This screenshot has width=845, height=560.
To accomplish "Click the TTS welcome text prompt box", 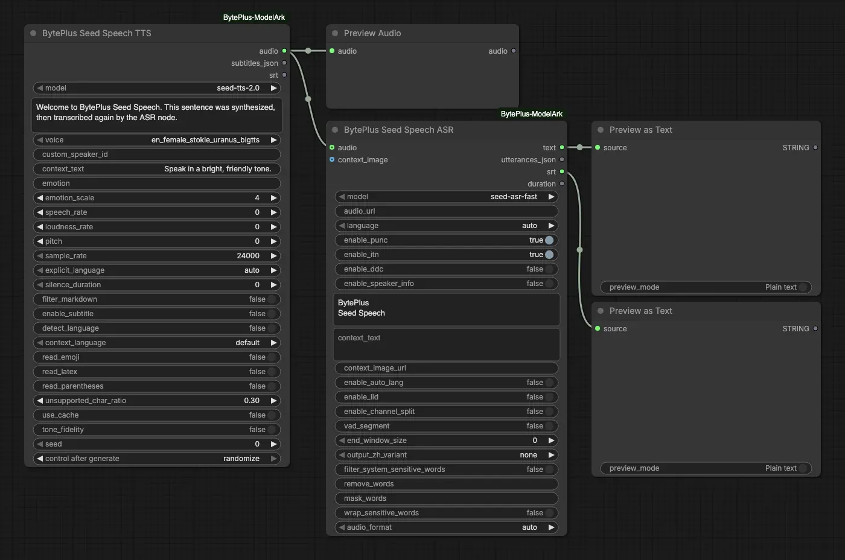I will 157,115.
